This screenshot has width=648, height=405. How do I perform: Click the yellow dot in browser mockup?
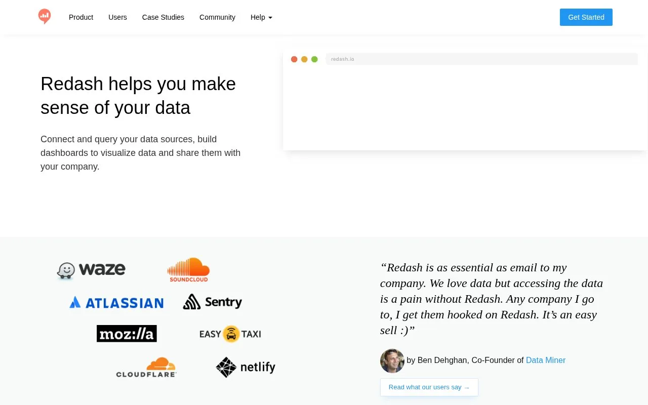click(x=304, y=59)
